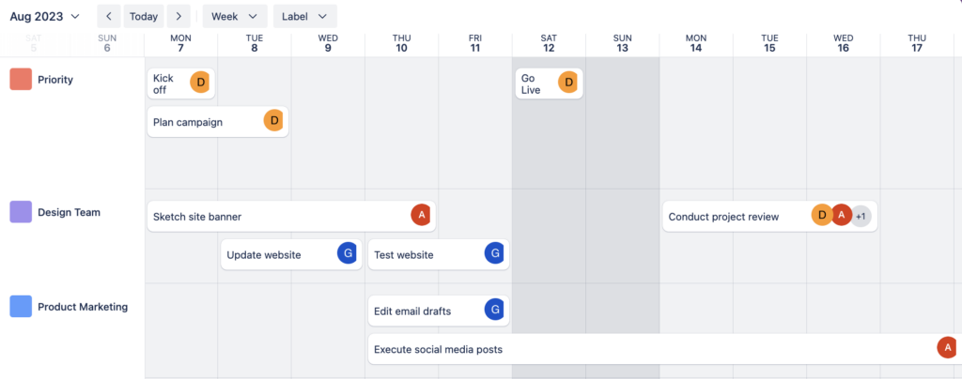The image size is (962, 379).
Task: Open the Week view dropdown
Action: [235, 17]
